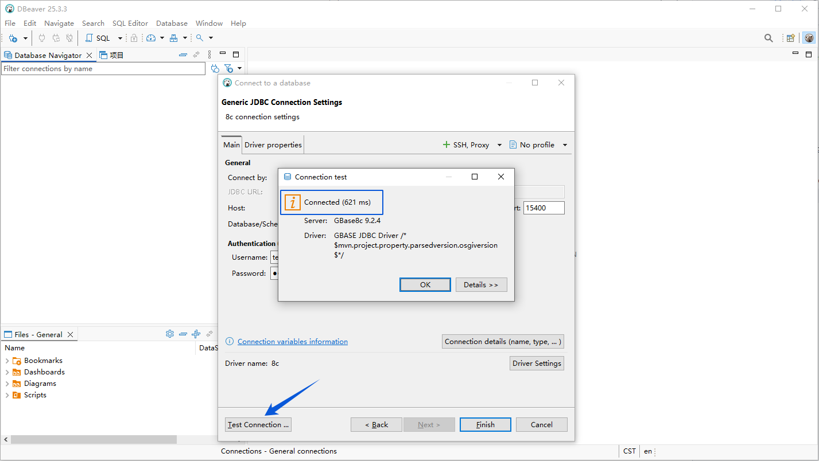
Task: Click the Filter connections by name field
Action: 103,69
